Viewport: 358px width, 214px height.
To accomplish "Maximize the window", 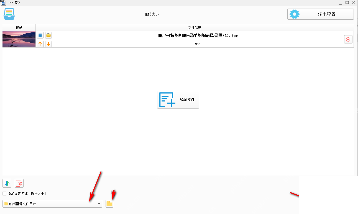I will [347, 2].
